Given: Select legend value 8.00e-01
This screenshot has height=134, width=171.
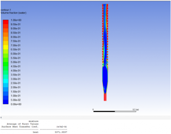Looking at the screenshot, I should (x=16, y=37).
